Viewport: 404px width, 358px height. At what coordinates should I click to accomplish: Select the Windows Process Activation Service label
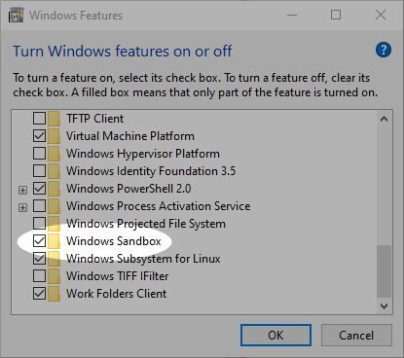159,206
